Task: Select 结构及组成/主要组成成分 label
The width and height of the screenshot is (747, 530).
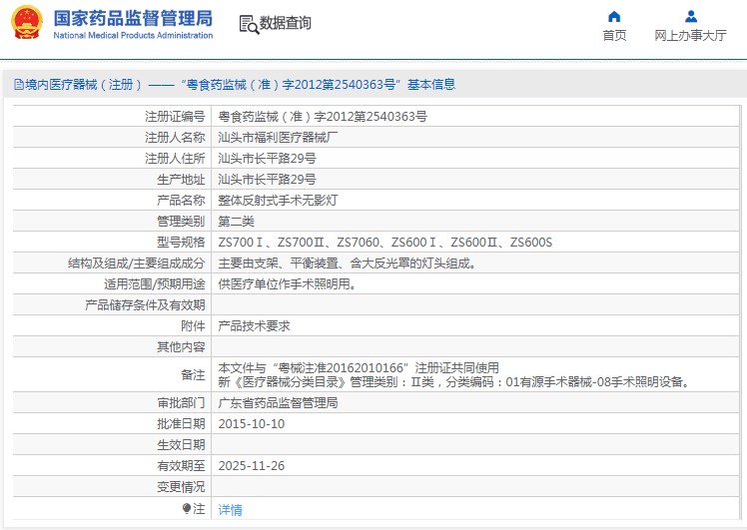Action: click(136, 264)
